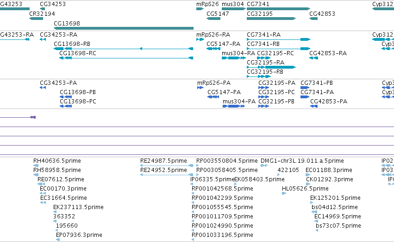The image size is (394, 242).
Task: Select transcript CG7341-RA
Action: pos(263,34)
